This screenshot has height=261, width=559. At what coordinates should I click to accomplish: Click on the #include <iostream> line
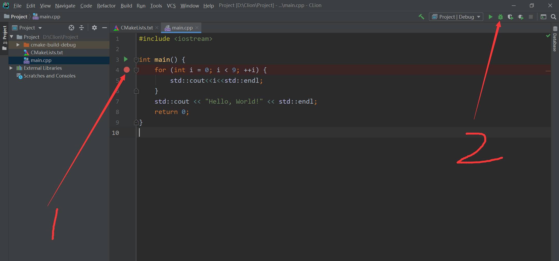coord(175,39)
